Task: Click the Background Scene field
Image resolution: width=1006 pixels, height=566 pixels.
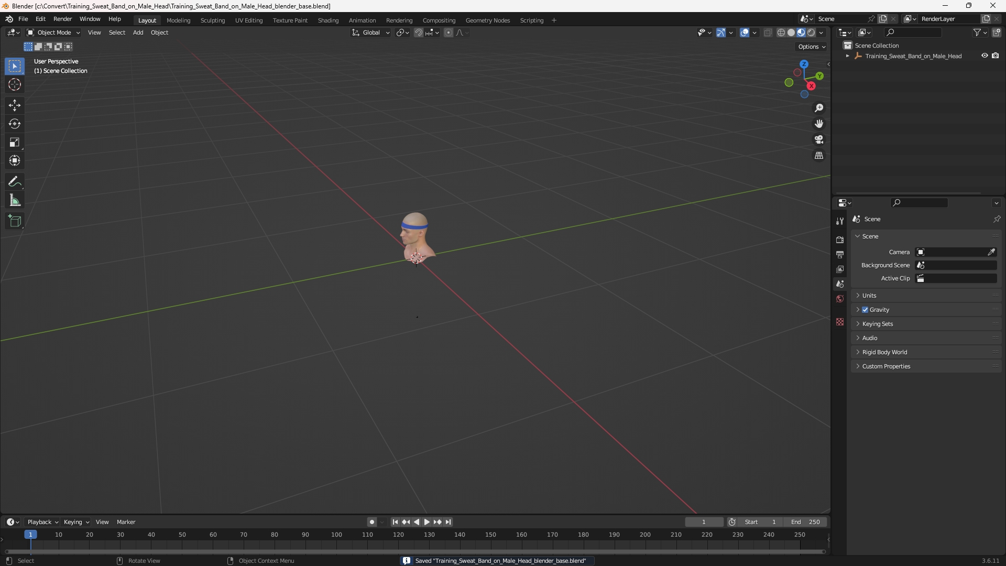Action: pyautogui.click(x=956, y=265)
